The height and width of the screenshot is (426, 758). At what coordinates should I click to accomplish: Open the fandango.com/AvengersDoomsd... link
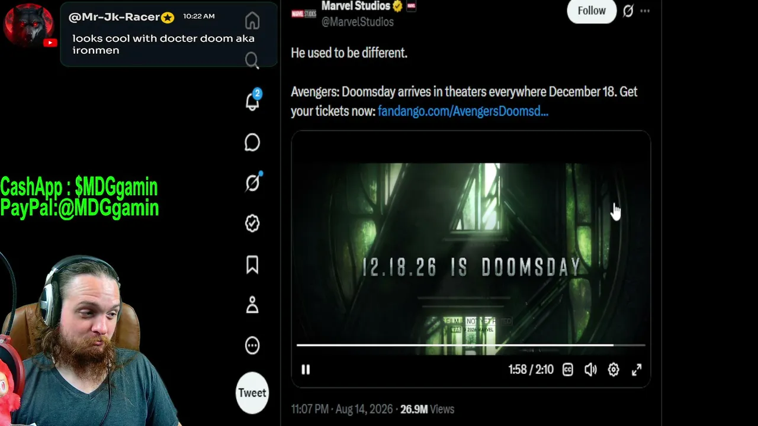pyautogui.click(x=463, y=111)
